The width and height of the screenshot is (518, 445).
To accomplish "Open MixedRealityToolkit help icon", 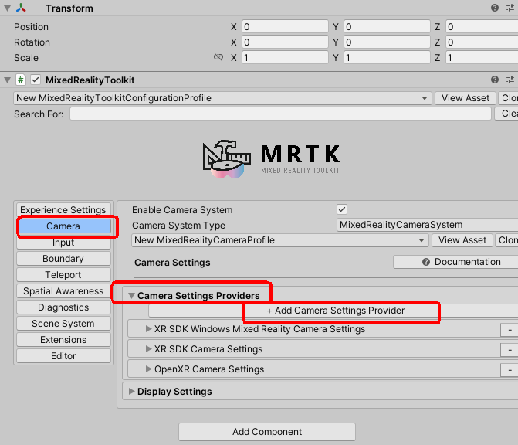I will click(x=495, y=80).
